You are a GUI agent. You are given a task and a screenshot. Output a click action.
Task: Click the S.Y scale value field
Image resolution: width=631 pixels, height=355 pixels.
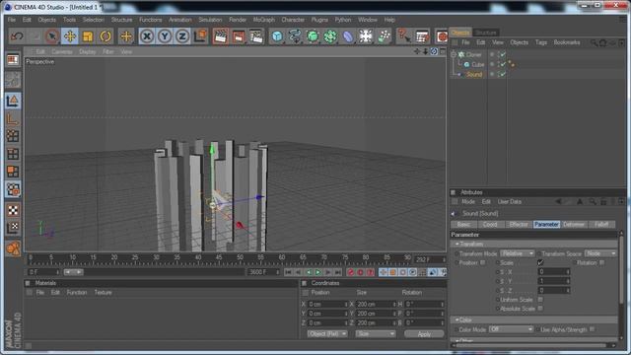[554, 281]
